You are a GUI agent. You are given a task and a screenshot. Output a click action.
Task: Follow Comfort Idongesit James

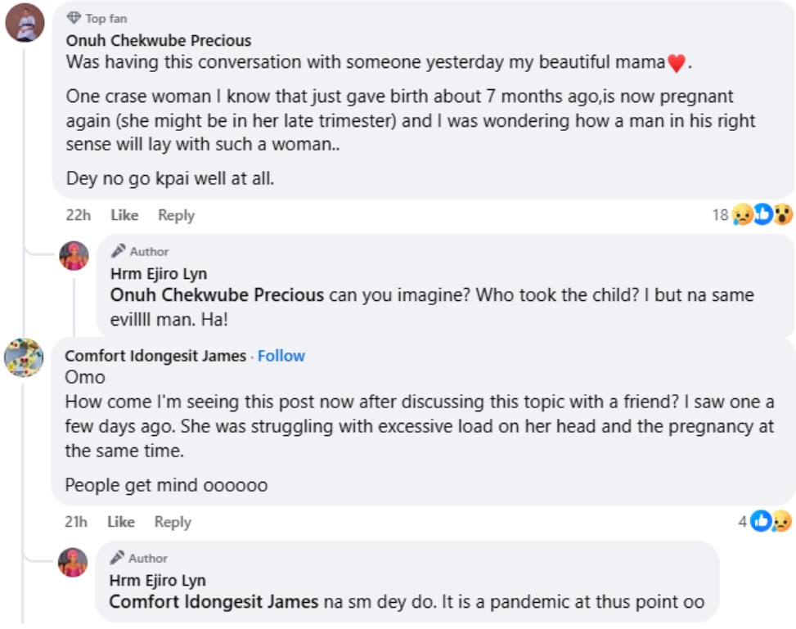[281, 356]
